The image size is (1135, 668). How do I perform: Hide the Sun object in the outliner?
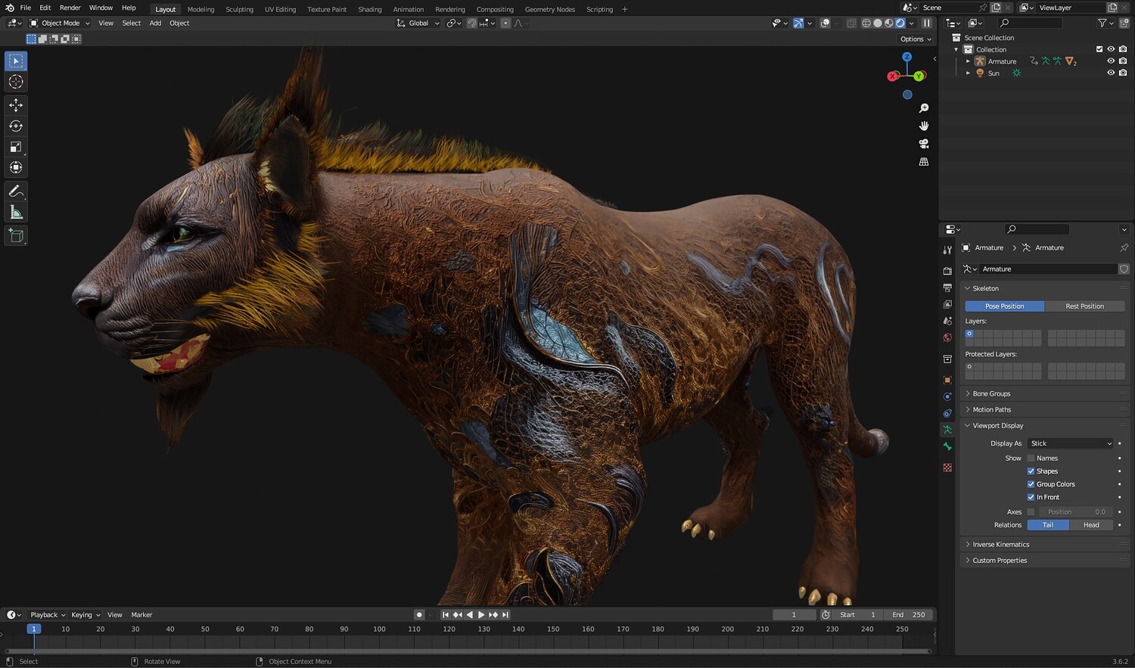coord(1111,73)
